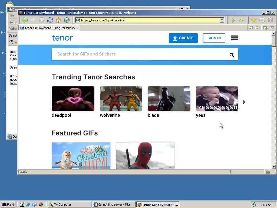
Task: Open the blade trending thumbnail
Action: [169, 99]
